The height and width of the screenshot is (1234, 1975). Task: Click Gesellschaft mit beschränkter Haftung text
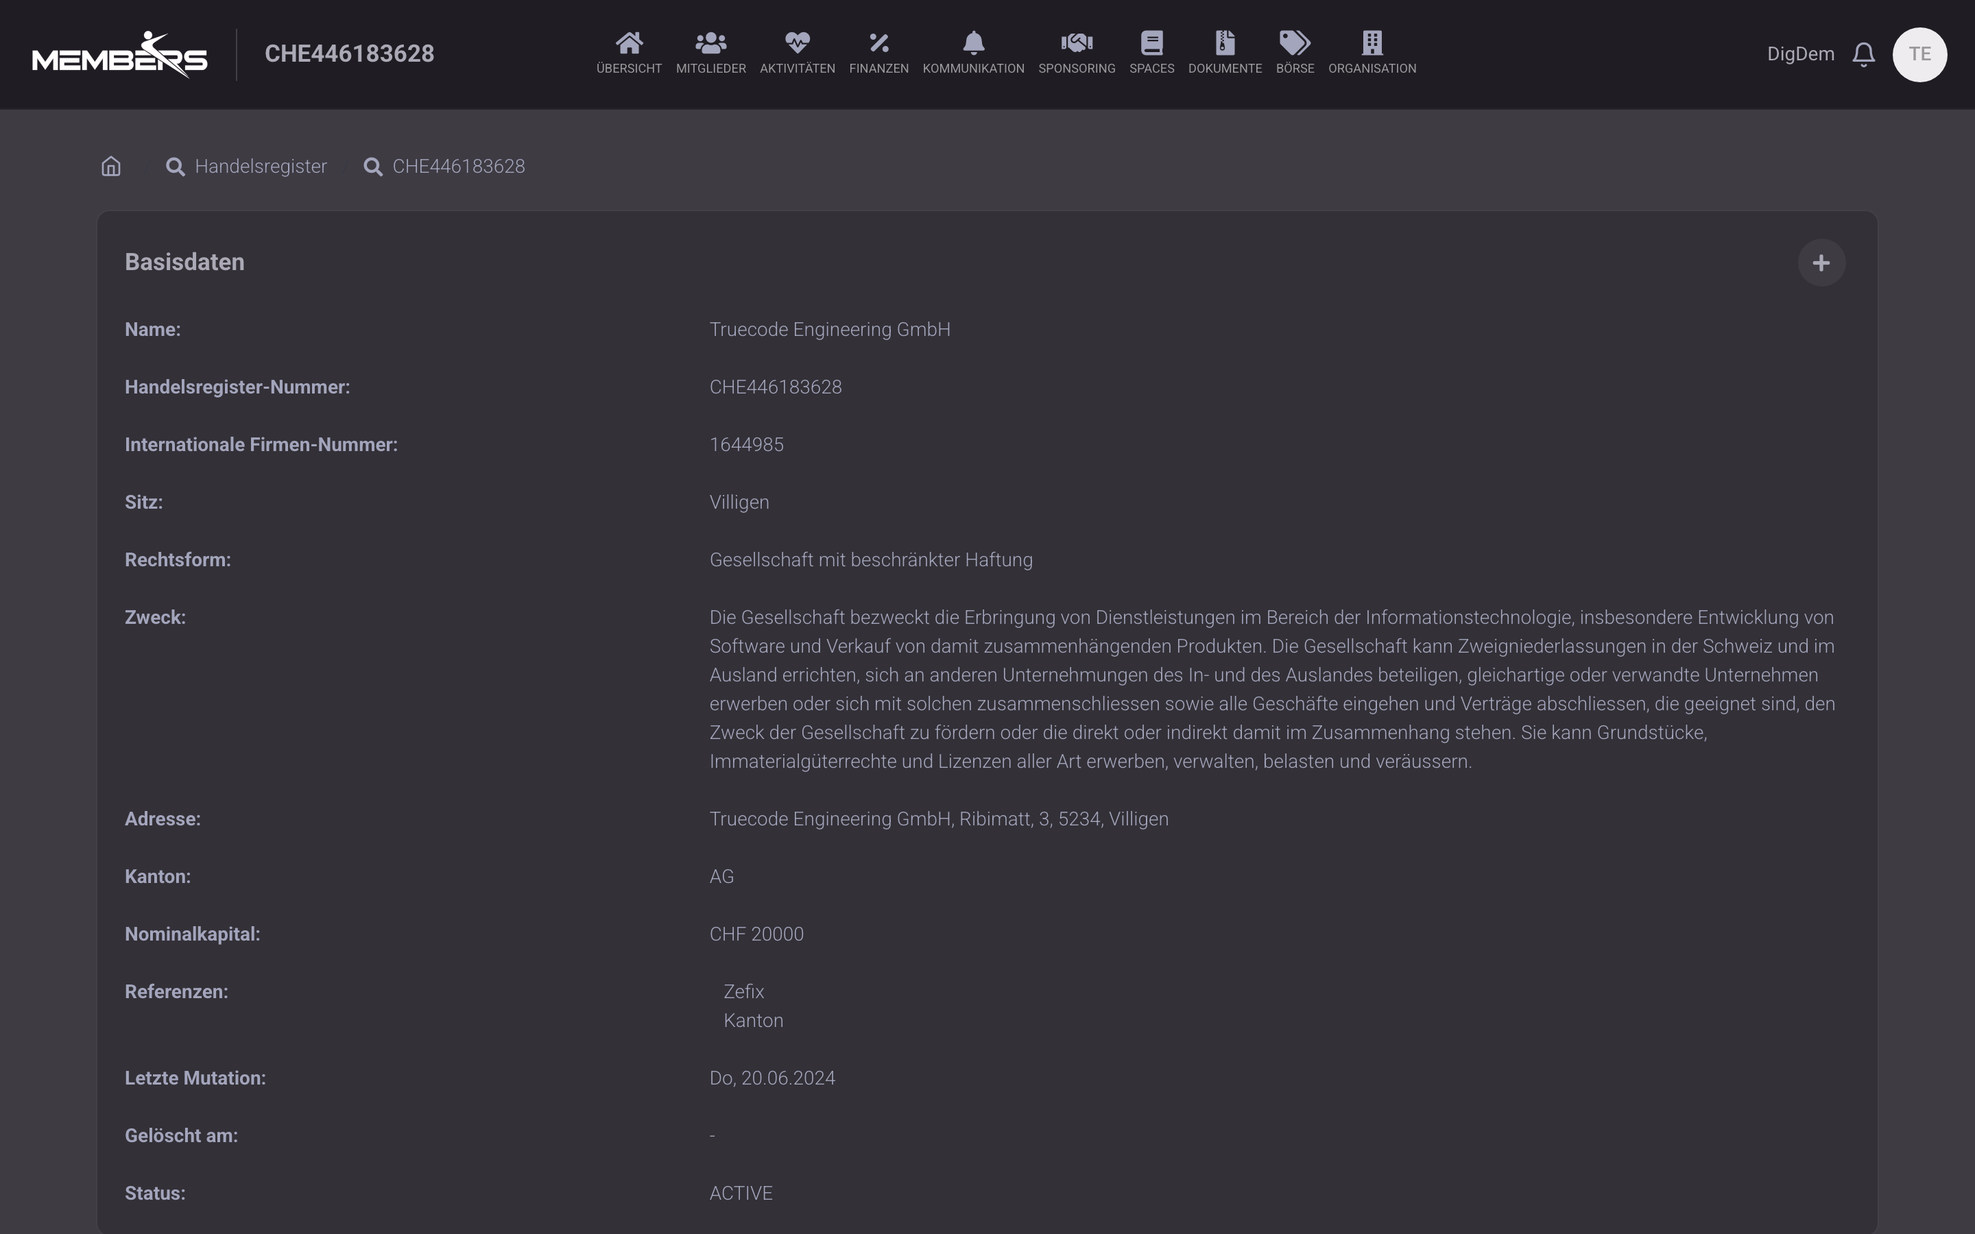pos(871,560)
